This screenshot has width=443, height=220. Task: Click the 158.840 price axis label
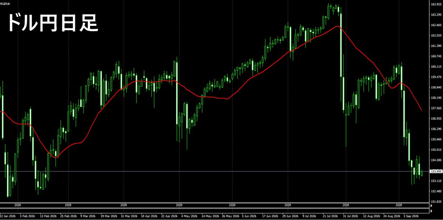436,87
